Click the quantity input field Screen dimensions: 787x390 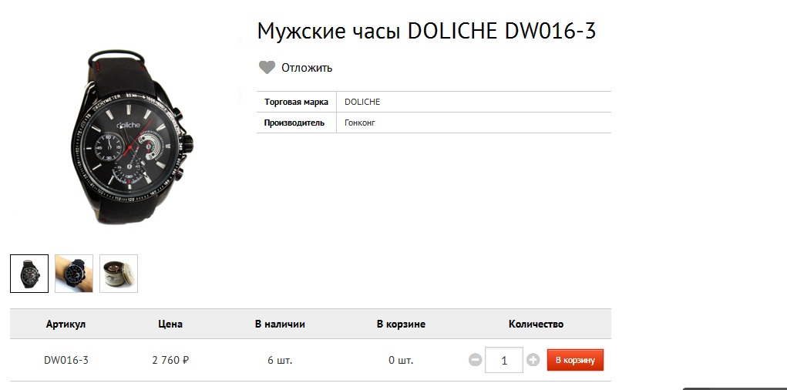[504, 360]
